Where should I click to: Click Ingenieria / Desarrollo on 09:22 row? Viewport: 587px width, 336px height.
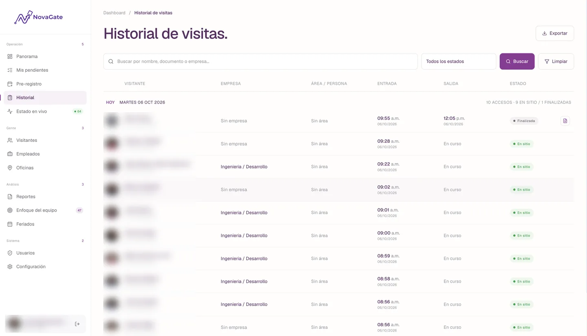[244, 167]
